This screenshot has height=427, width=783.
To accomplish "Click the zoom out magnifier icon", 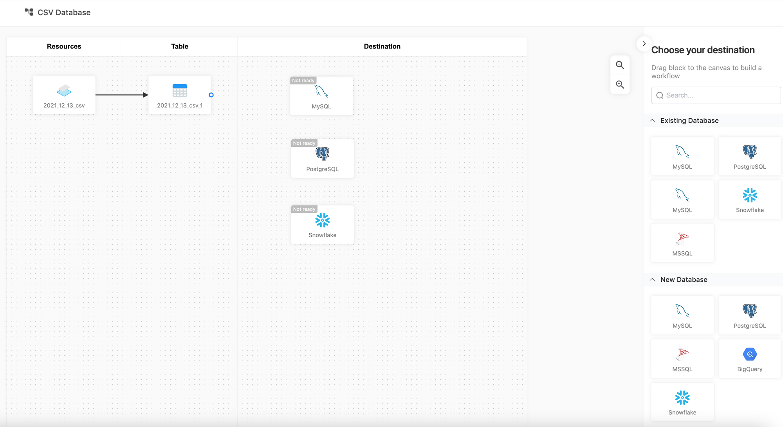I will (620, 85).
